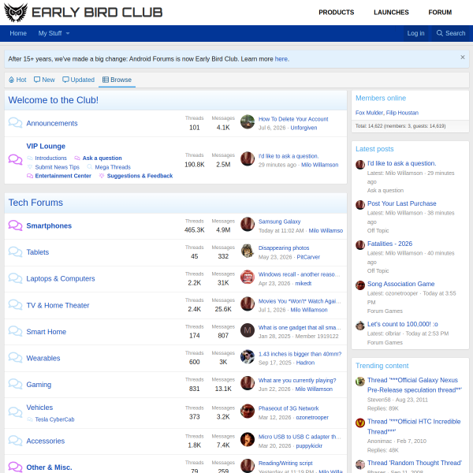Open the Introductions subforum

coord(50,158)
